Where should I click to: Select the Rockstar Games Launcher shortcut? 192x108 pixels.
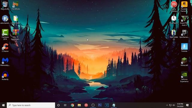coord(184,7)
